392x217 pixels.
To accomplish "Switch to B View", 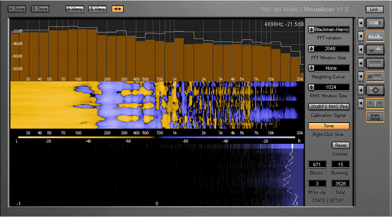I will [x=97, y=9].
